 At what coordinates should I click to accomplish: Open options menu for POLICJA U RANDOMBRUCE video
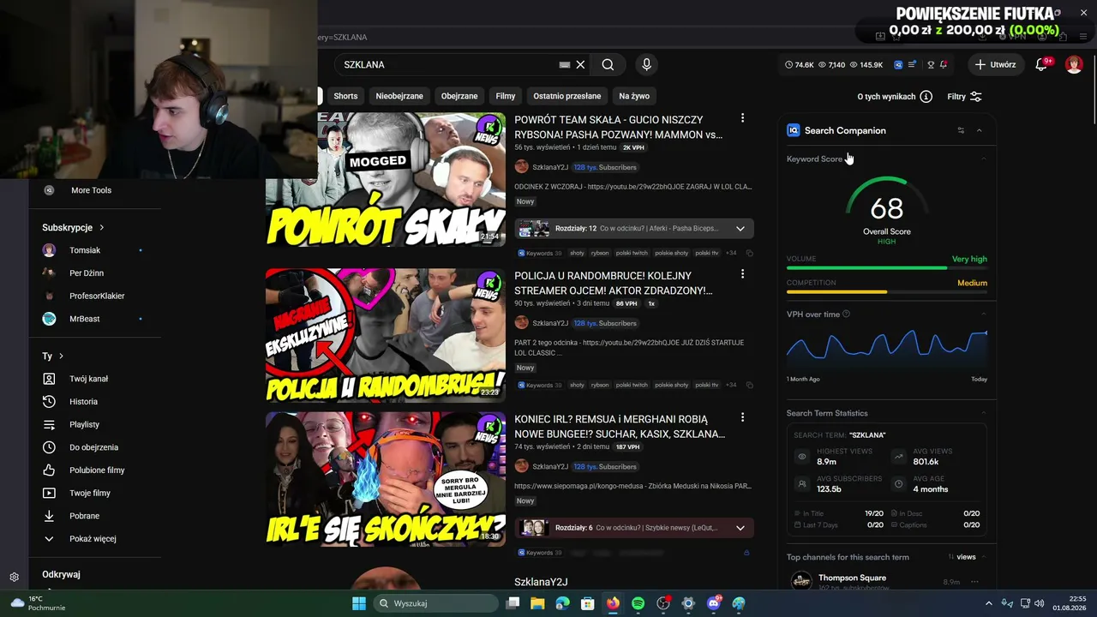tap(742, 274)
